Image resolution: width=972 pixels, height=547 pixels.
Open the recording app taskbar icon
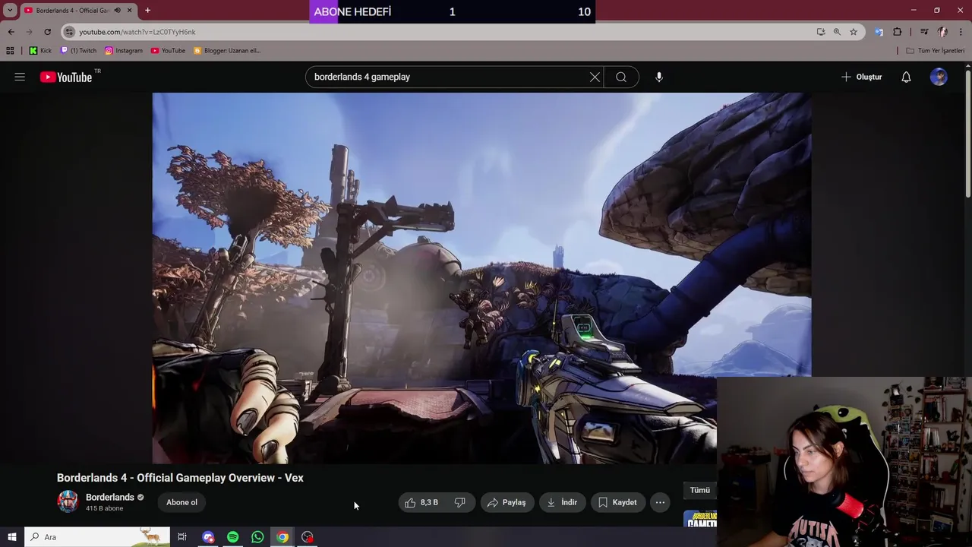point(308,537)
